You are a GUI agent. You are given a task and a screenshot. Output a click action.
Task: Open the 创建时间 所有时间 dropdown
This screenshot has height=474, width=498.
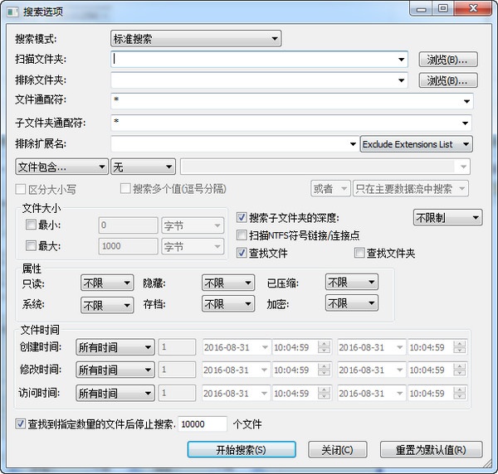(115, 347)
